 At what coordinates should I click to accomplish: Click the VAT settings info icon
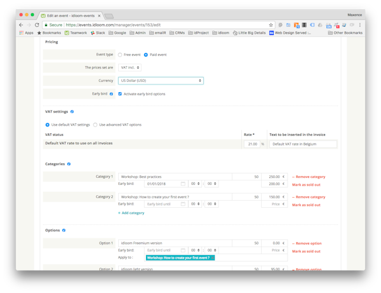[x=72, y=112]
